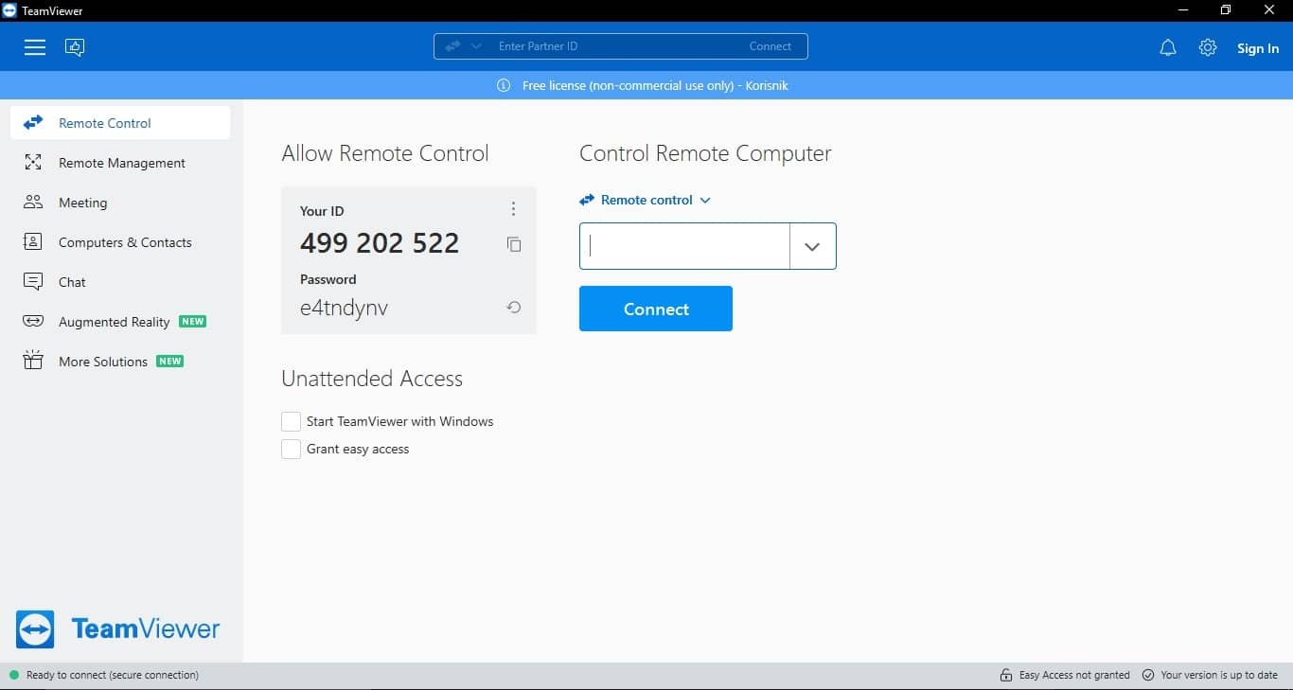
Task: Go to Meeting section
Action: (x=120, y=203)
